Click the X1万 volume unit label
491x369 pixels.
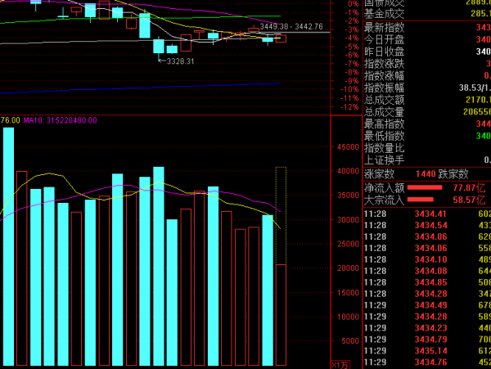tap(340, 364)
